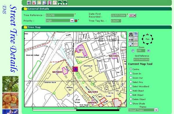Pan the map right with right arrow

point(153,39)
